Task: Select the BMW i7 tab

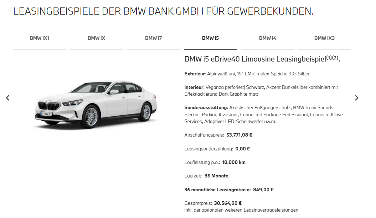Action: (x=154, y=38)
